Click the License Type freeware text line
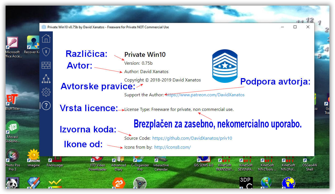 point(179,109)
